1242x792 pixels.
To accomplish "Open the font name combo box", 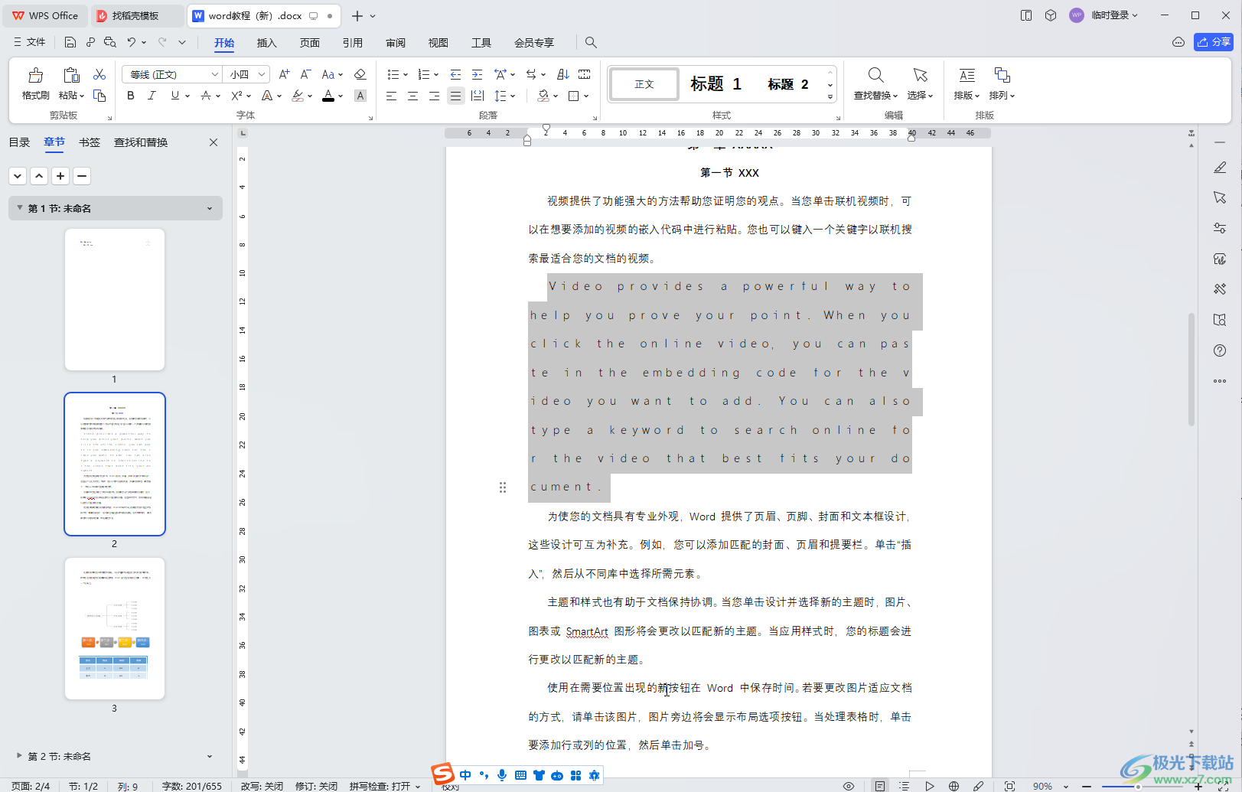I will click(x=172, y=74).
